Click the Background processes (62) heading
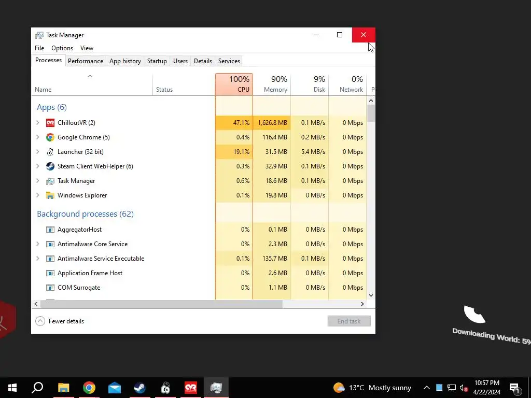 pos(86,214)
